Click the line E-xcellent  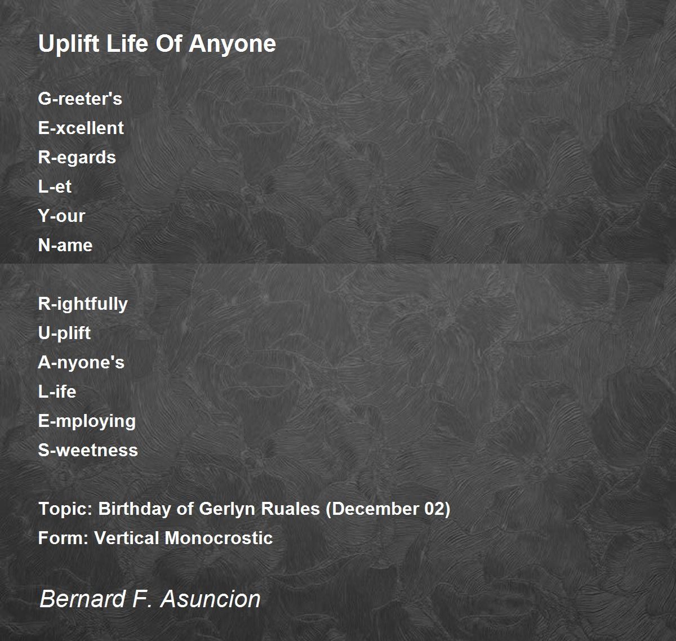tap(81, 128)
